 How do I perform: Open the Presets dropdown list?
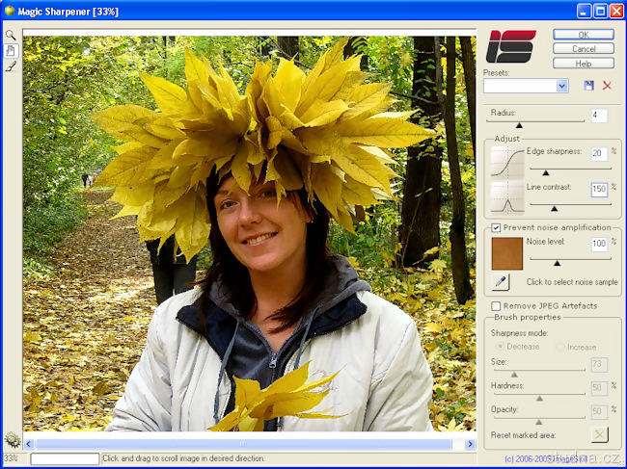562,86
